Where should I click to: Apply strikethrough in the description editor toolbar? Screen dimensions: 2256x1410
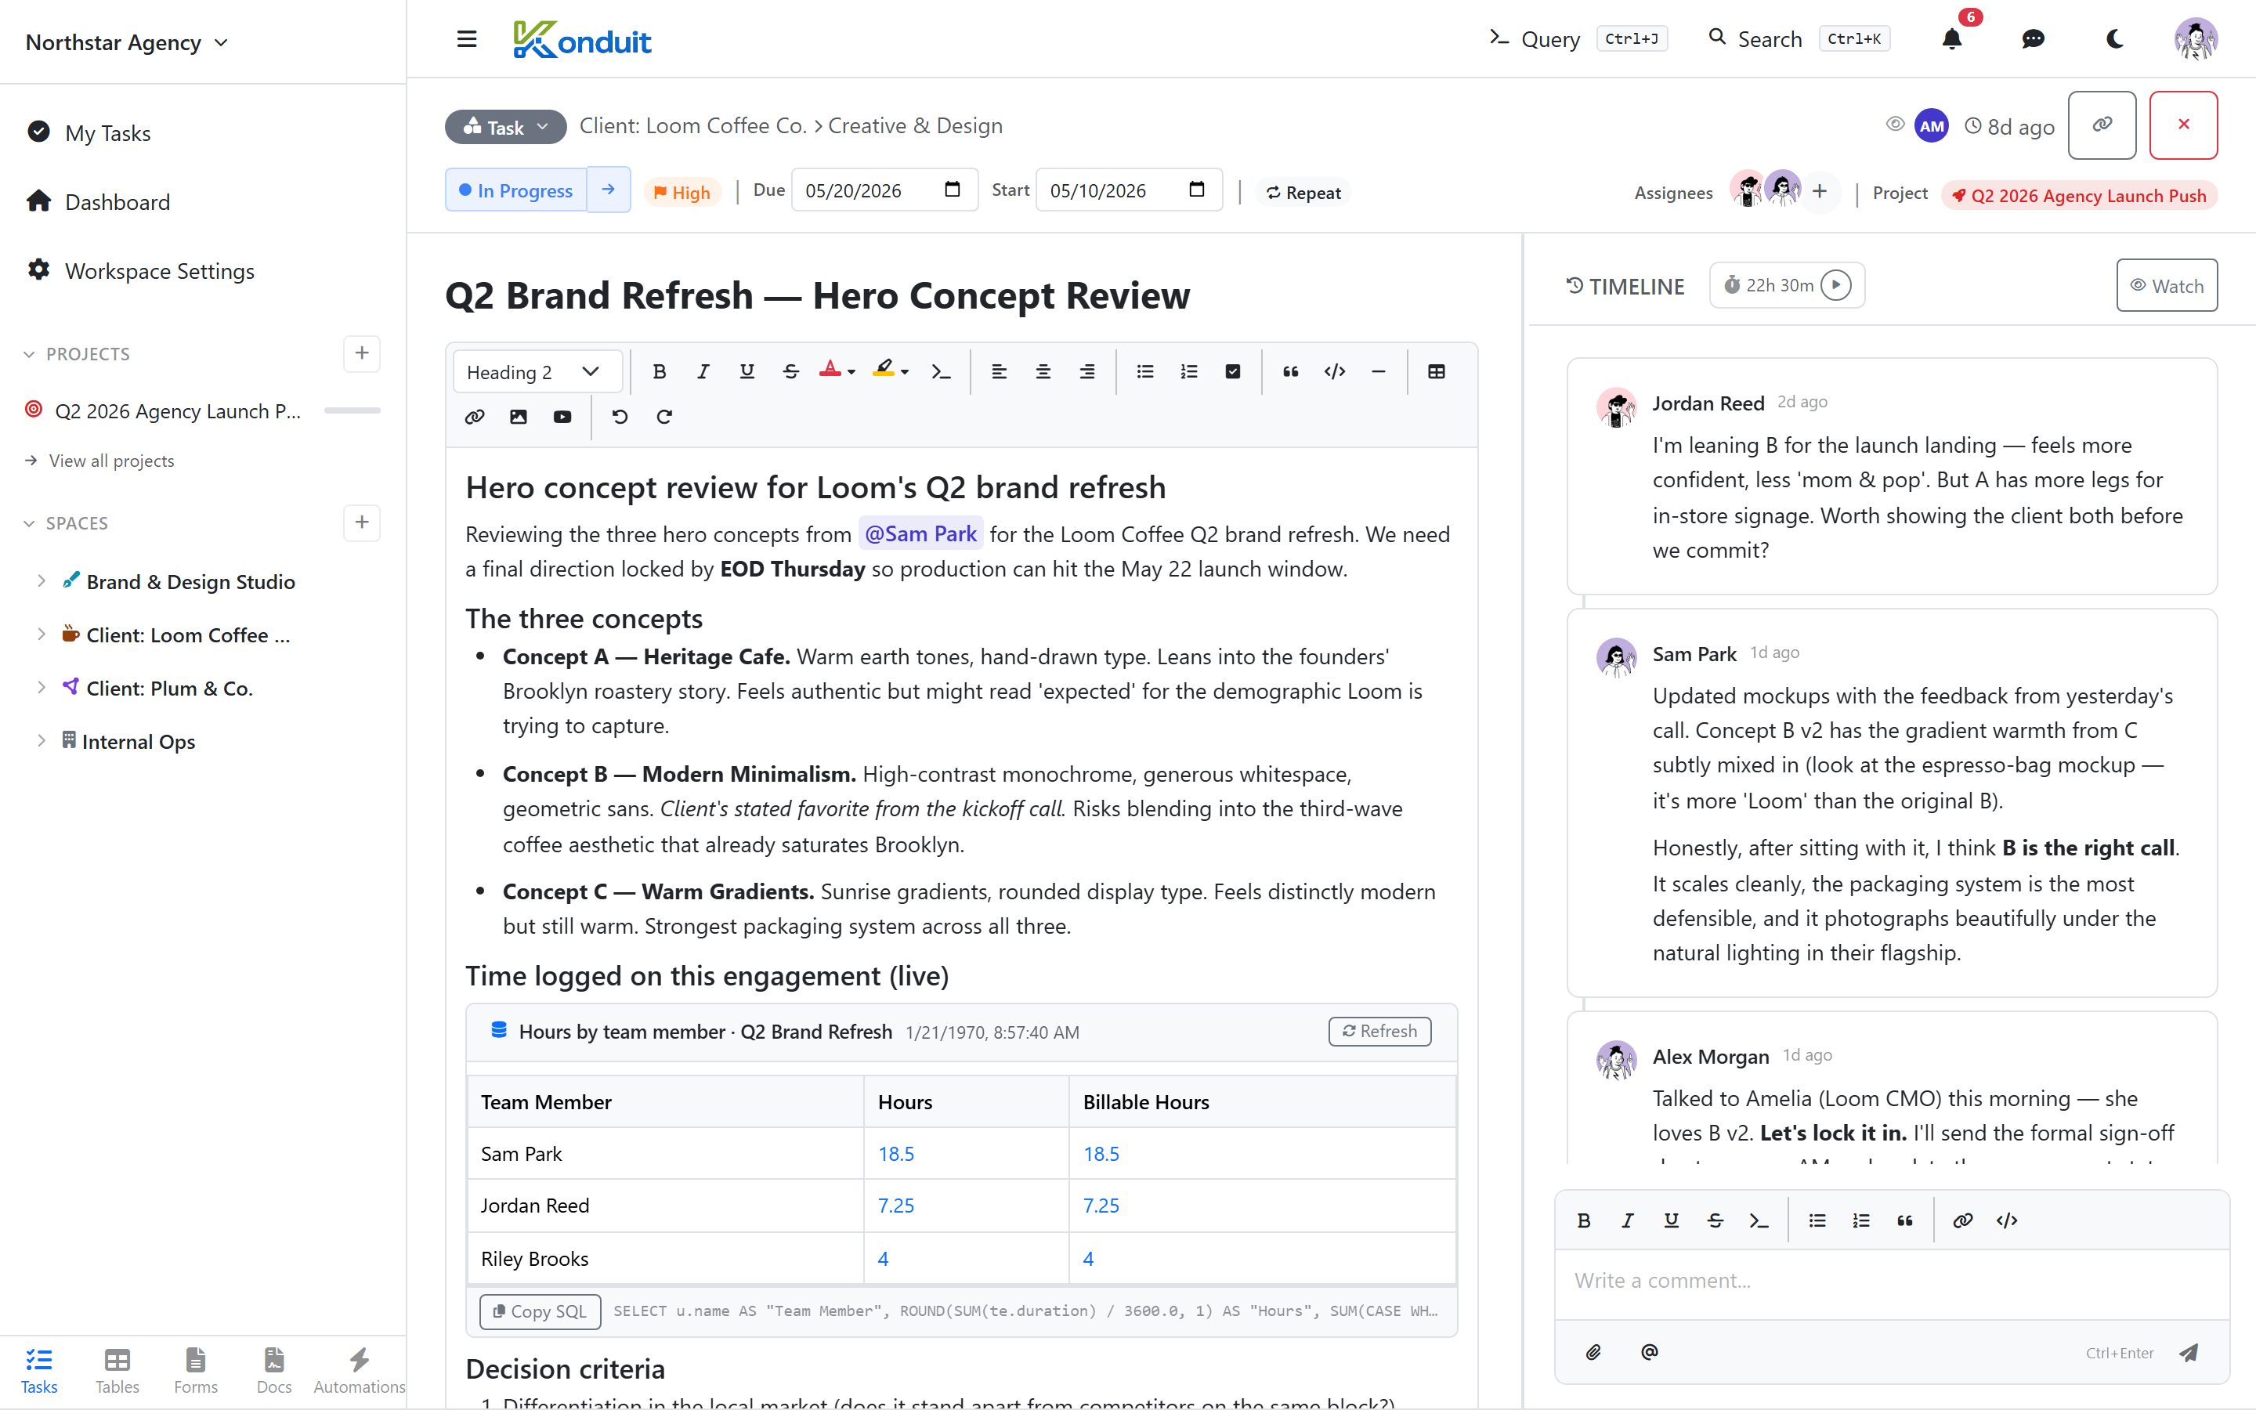790,371
